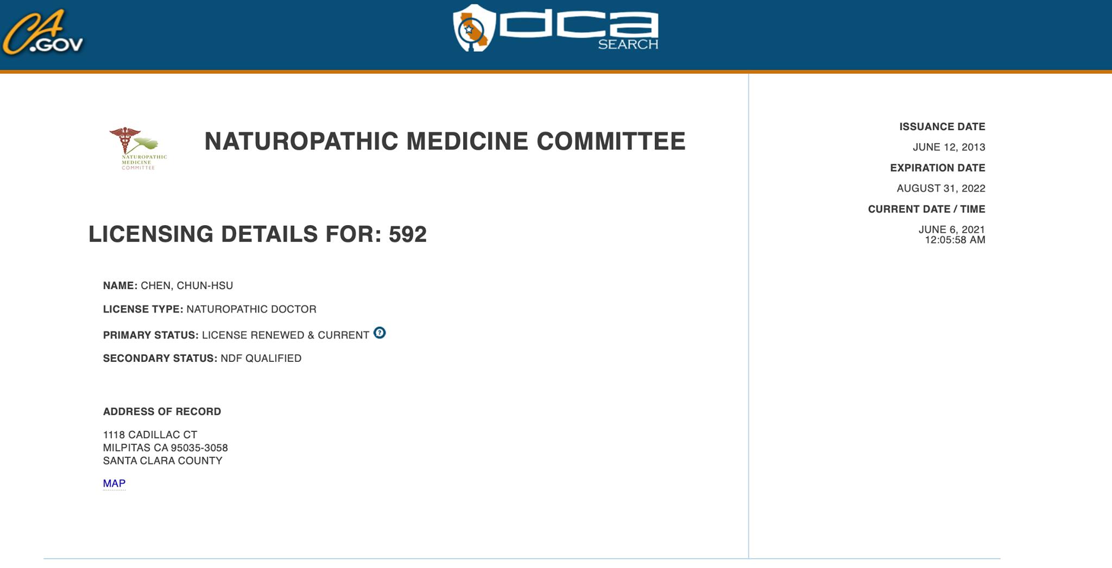Open the primary status help icon
1112x568 pixels.
380,333
